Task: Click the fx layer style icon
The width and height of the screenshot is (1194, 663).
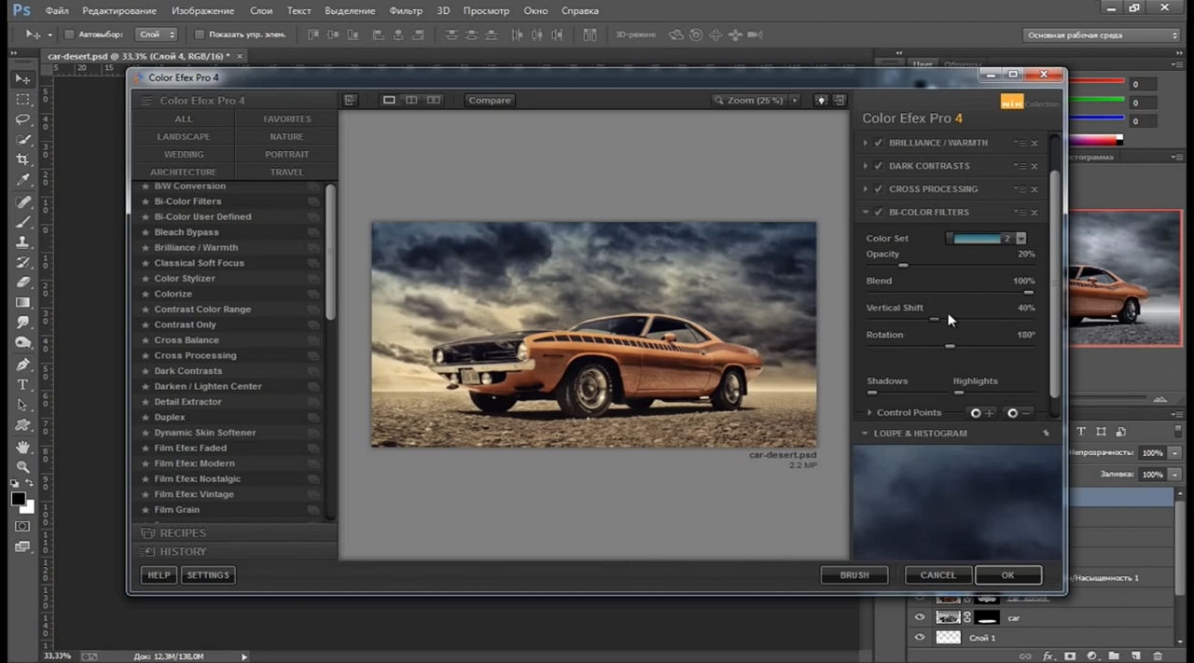Action: point(1049,656)
